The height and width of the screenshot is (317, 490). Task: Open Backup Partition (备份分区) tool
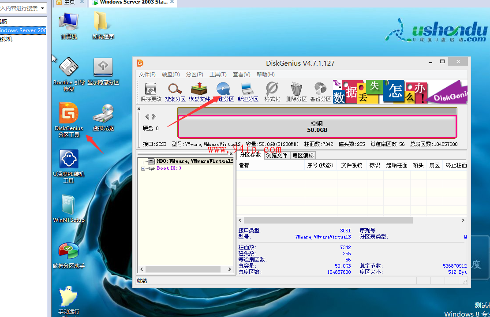321,92
